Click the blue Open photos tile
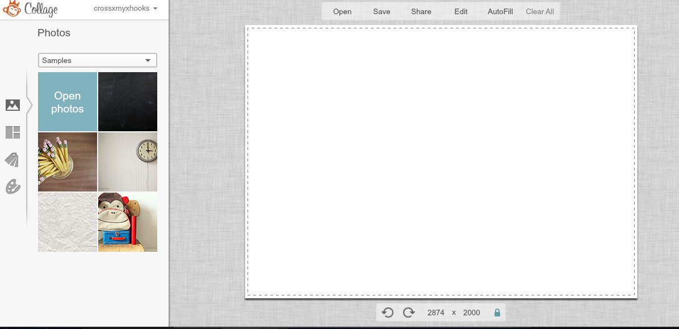The width and height of the screenshot is (679, 329). pos(68,102)
